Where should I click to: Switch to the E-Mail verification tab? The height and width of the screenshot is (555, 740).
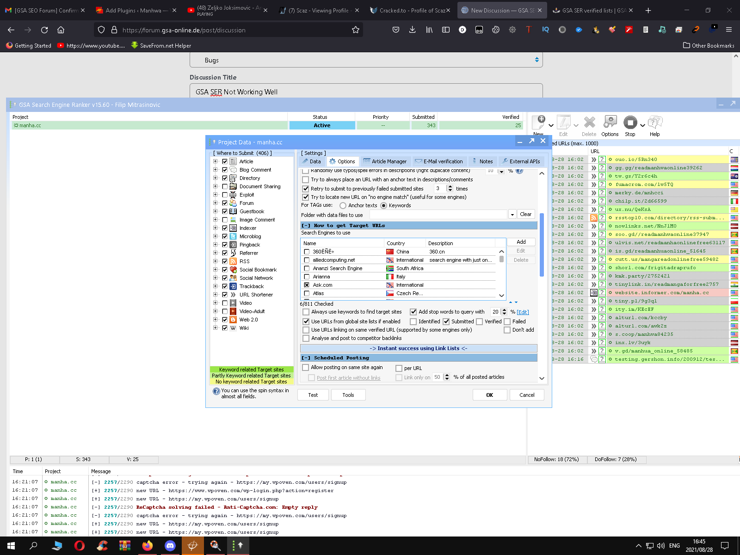[x=439, y=161]
